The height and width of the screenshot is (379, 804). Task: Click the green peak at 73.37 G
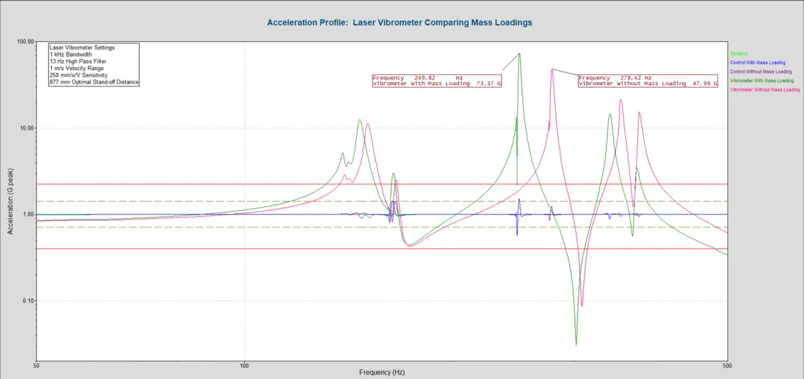[519, 55]
